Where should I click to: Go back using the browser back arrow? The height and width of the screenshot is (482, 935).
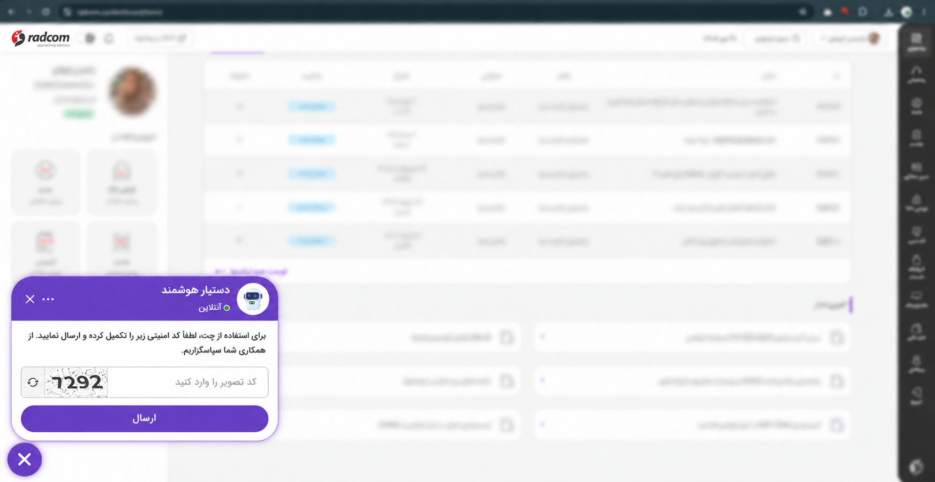(x=11, y=12)
